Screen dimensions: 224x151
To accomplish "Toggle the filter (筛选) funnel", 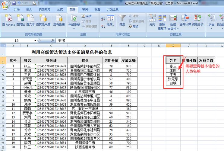I will click(122, 20).
